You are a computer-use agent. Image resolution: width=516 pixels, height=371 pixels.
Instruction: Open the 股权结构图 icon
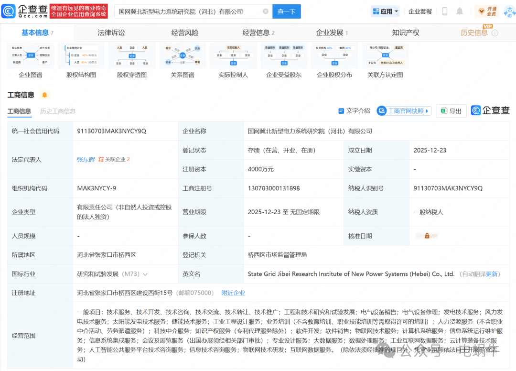[x=81, y=55]
